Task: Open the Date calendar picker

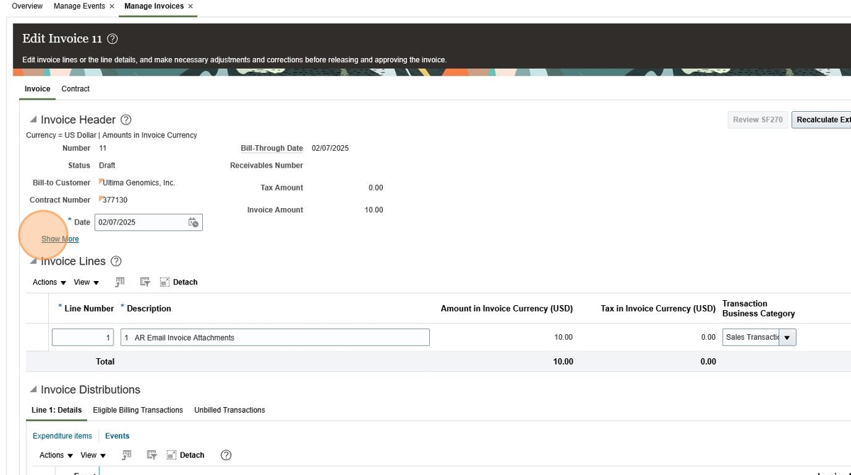Action: click(x=193, y=222)
